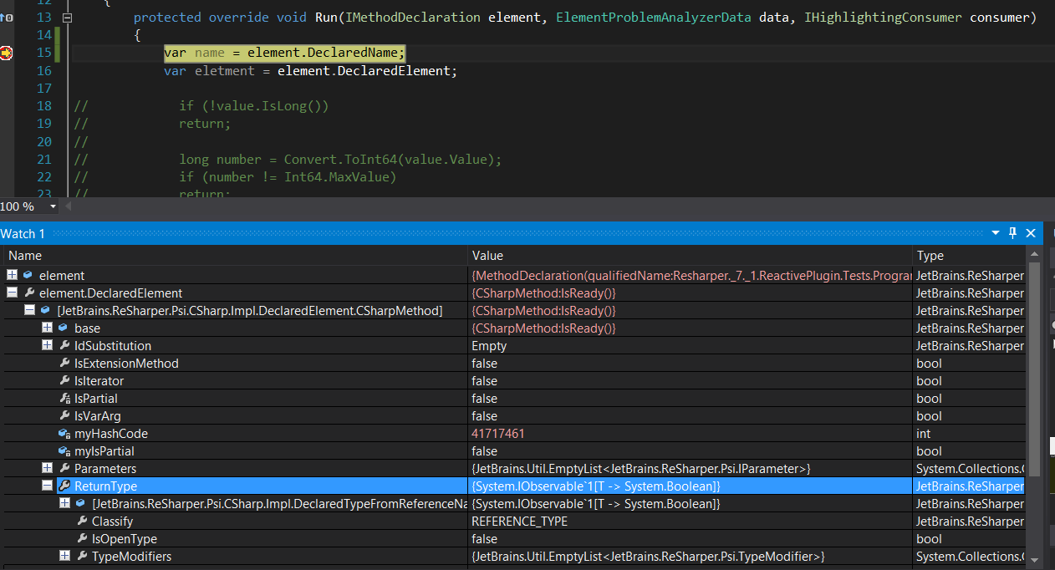Click the value 41717461
The image size is (1055, 570).
coord(498,433)
